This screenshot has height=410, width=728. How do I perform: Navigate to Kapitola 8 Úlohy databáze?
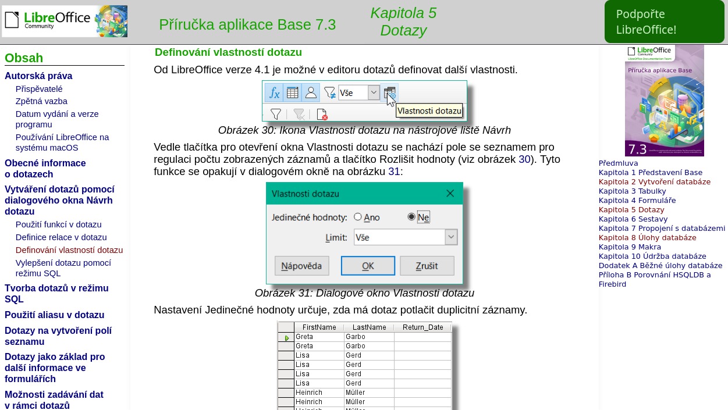pos(648,238)
